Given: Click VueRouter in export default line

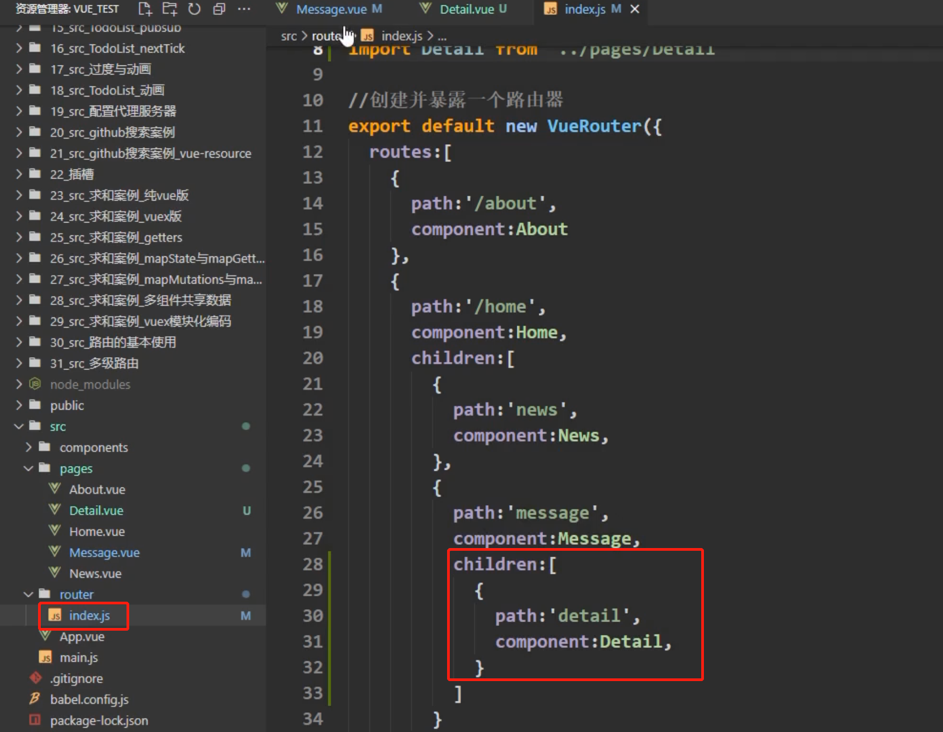Looking at the screenshot, I should point(594,126).
